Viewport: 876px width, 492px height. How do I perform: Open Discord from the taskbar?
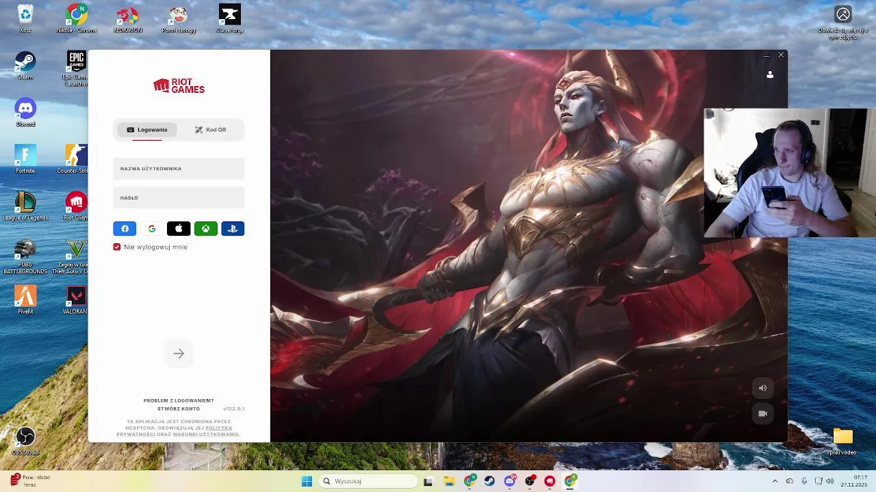click(510, 481)
